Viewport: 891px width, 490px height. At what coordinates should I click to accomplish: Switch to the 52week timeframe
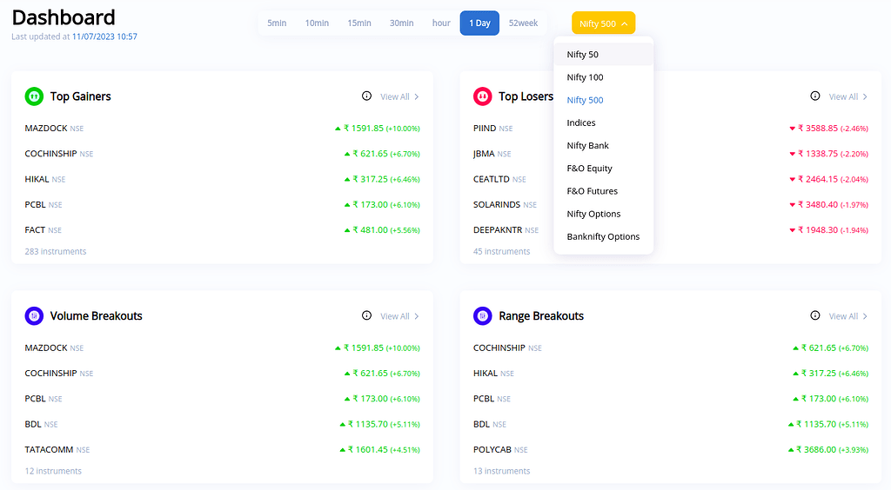coord(523,23)
